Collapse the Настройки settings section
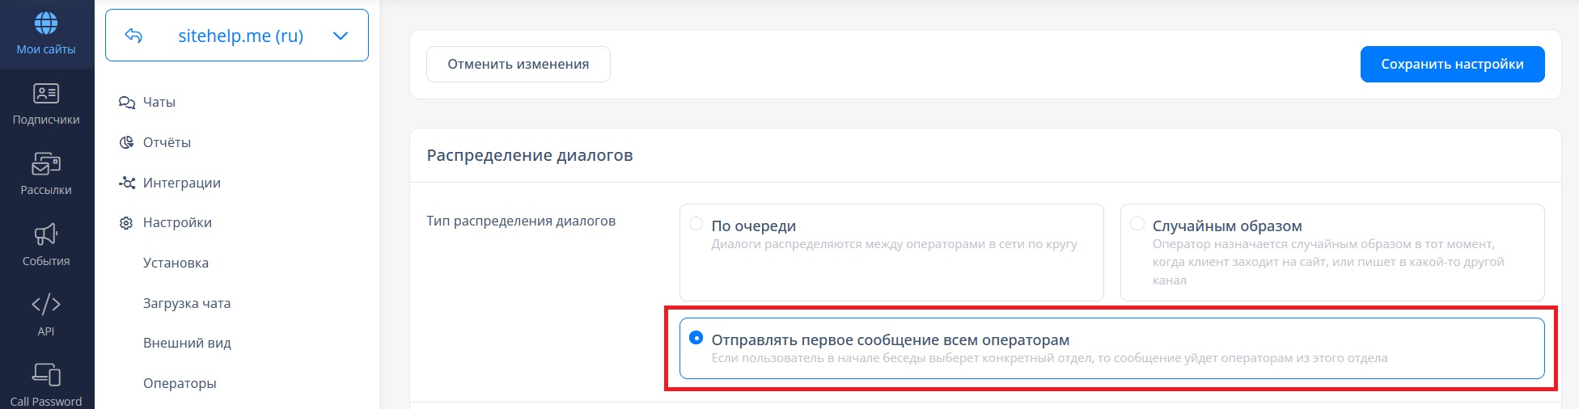The image size is (1579, 409). (177, 223)
